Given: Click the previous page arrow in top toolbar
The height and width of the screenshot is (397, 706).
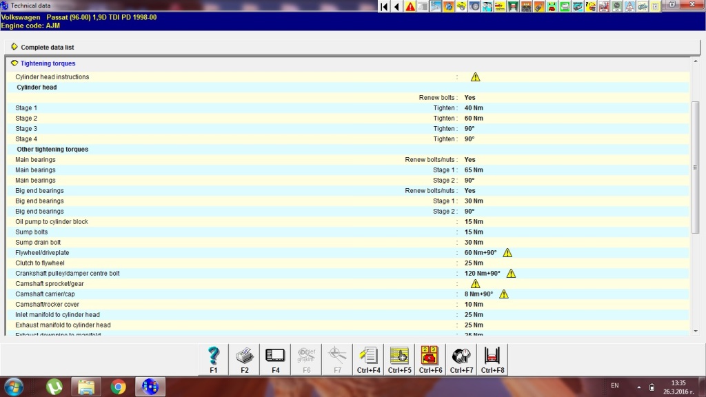Looking at the screenshot, I should click(x=396, y=6).
